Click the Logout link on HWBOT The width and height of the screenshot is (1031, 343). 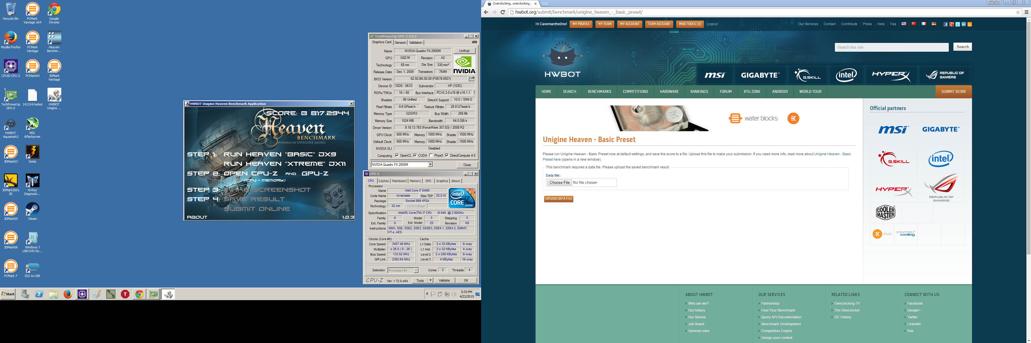[x=712, y=24]
